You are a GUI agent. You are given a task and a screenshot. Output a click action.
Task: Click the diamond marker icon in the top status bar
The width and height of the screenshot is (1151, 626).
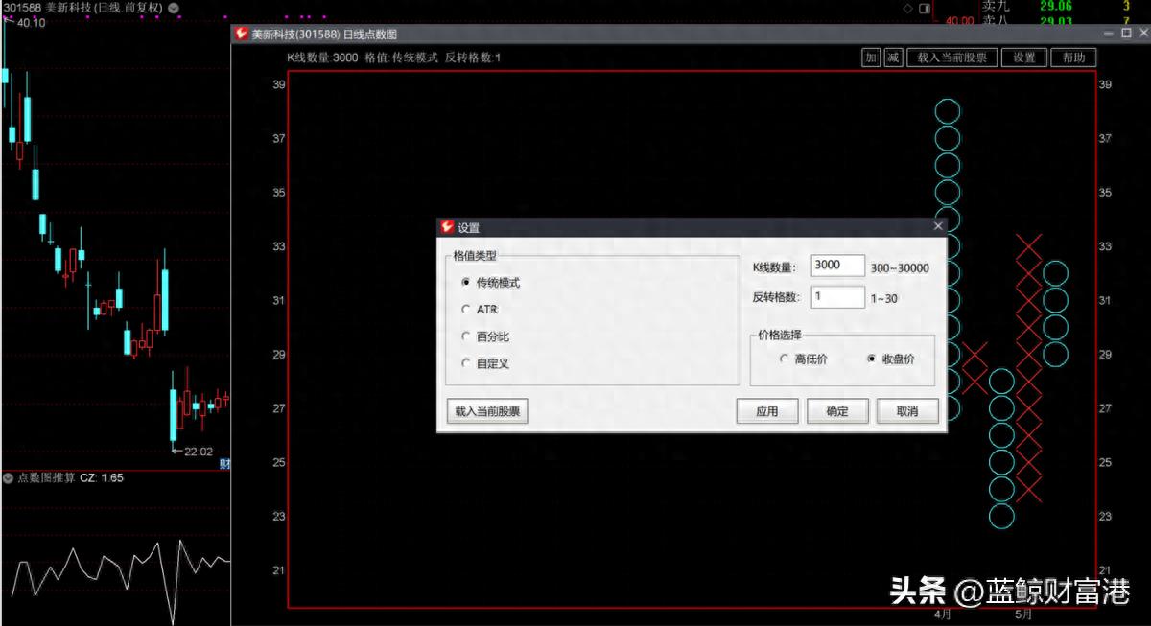point(908,8)
